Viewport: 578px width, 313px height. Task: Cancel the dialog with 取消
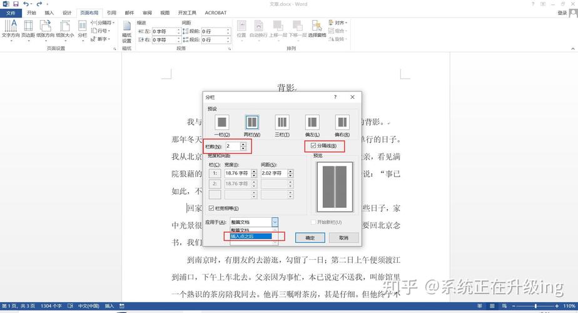[343, 238]
